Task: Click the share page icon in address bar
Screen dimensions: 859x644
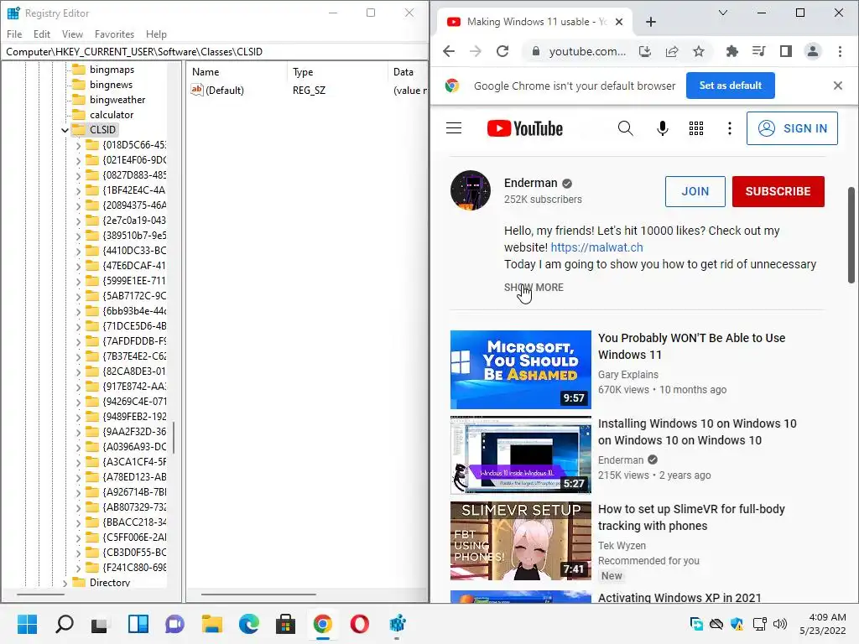Action: tap(672, 51)
